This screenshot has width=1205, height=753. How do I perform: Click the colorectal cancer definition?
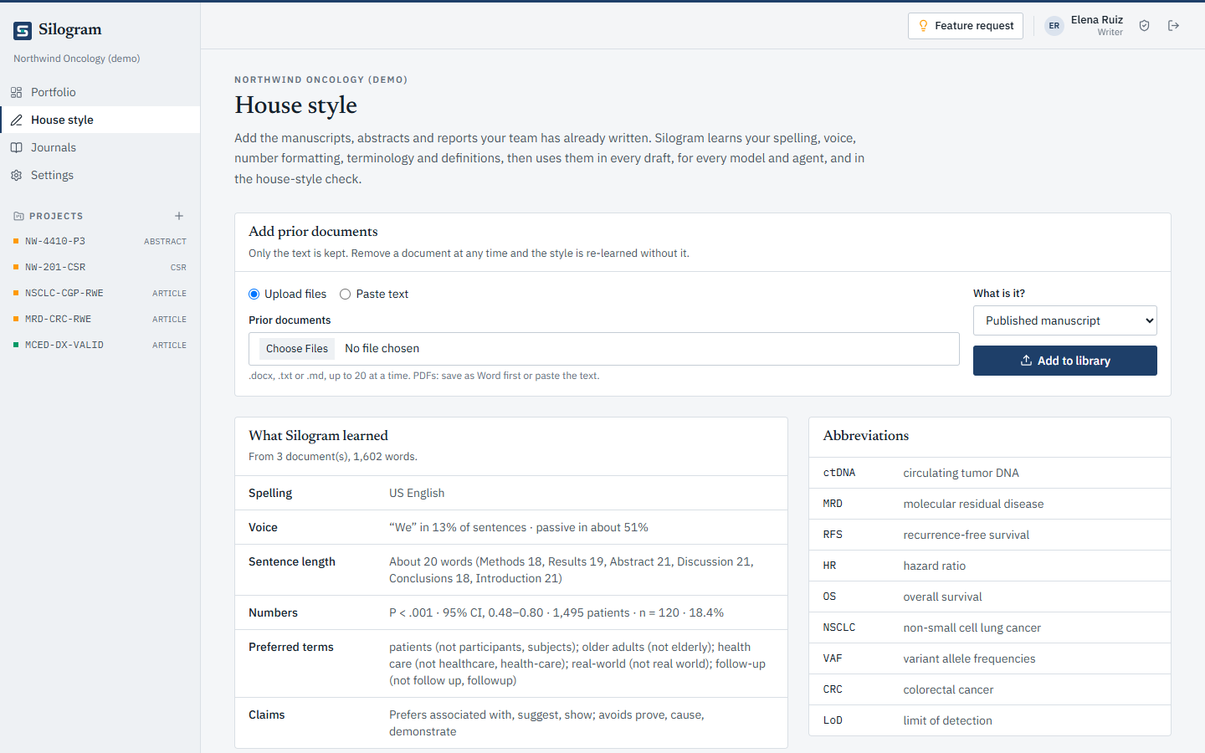point(948,689)
